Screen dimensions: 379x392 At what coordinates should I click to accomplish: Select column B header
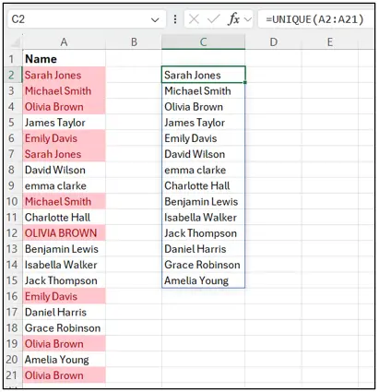click(134, 42)
